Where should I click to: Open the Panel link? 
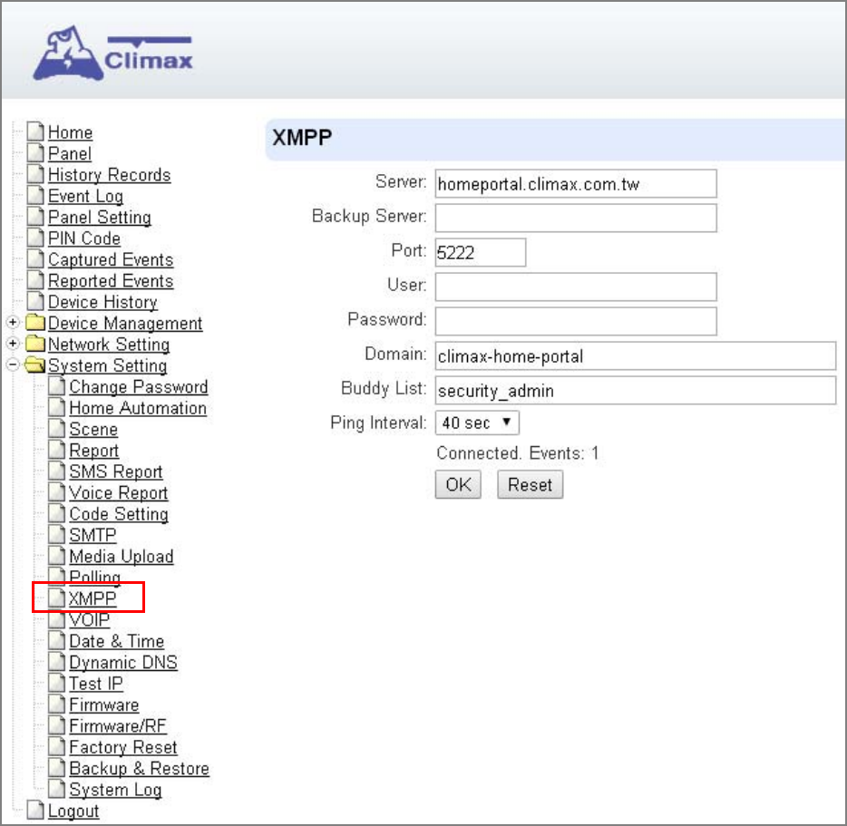(x=70, y=153)
